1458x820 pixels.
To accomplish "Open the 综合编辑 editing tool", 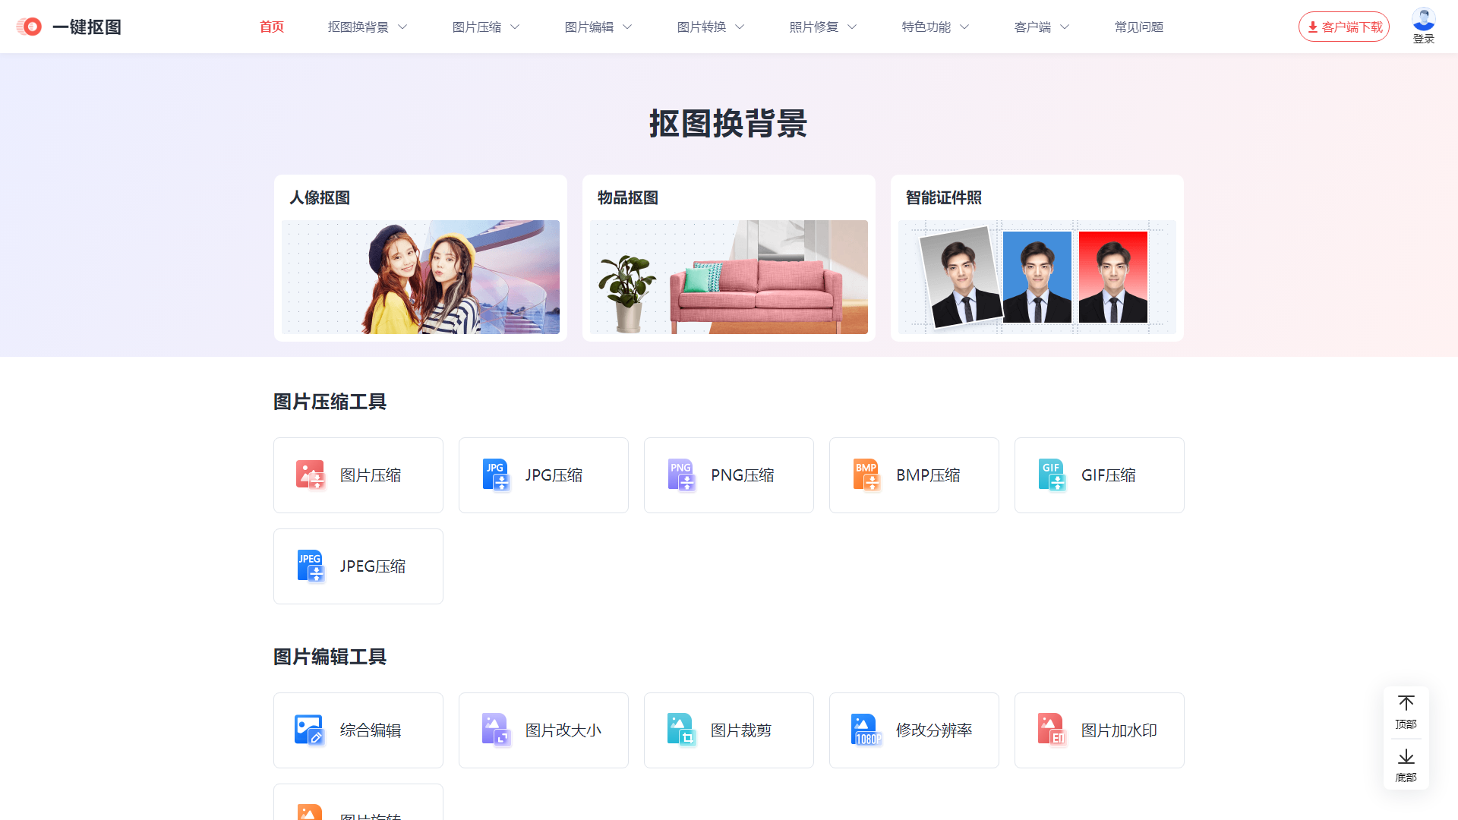I will click(x=358, y=730).
